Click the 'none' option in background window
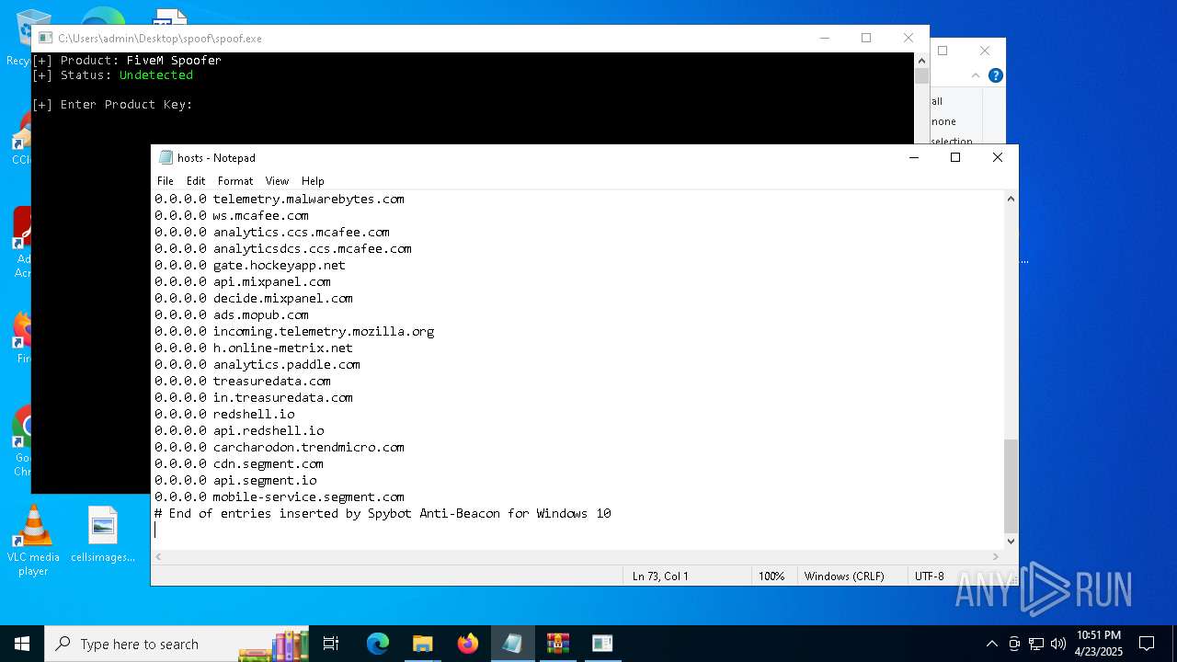The image size is (1177, 662). 943,121
